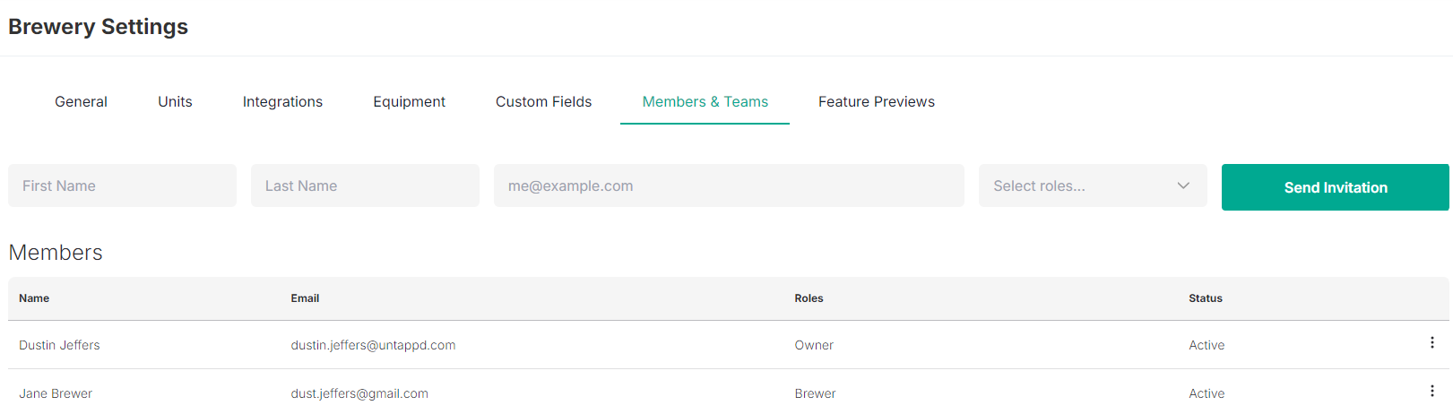Switch to the Feature Previews tab
Screen dimensions: 1453x414
876,102
